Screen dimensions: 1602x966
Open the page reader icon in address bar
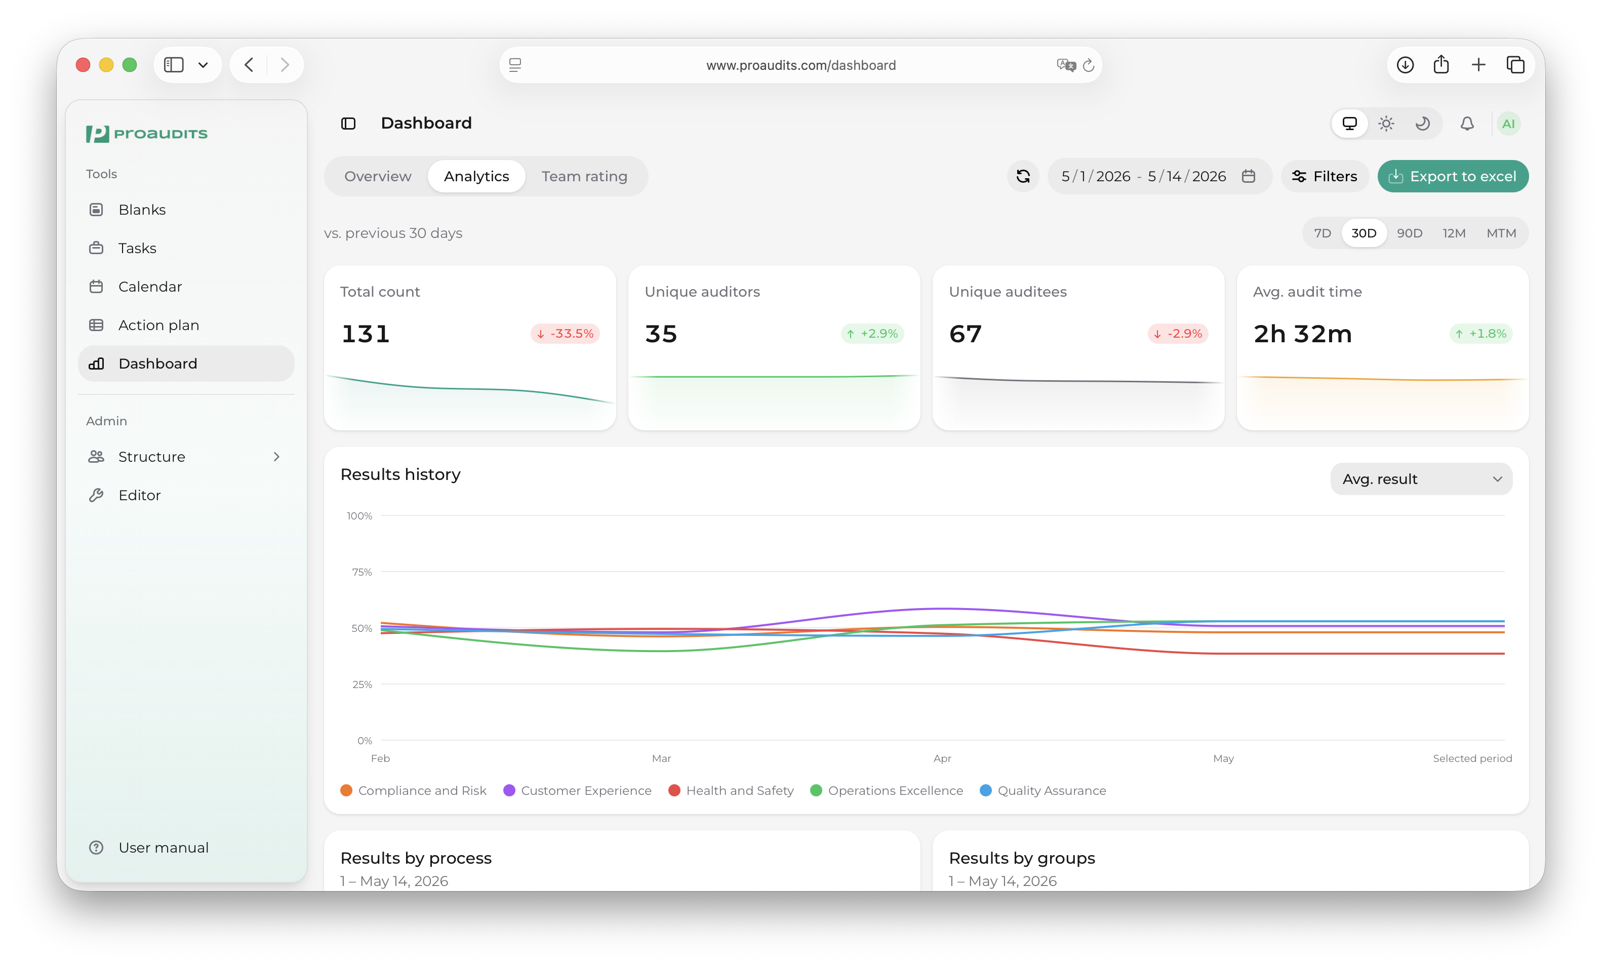coord(515,65)
